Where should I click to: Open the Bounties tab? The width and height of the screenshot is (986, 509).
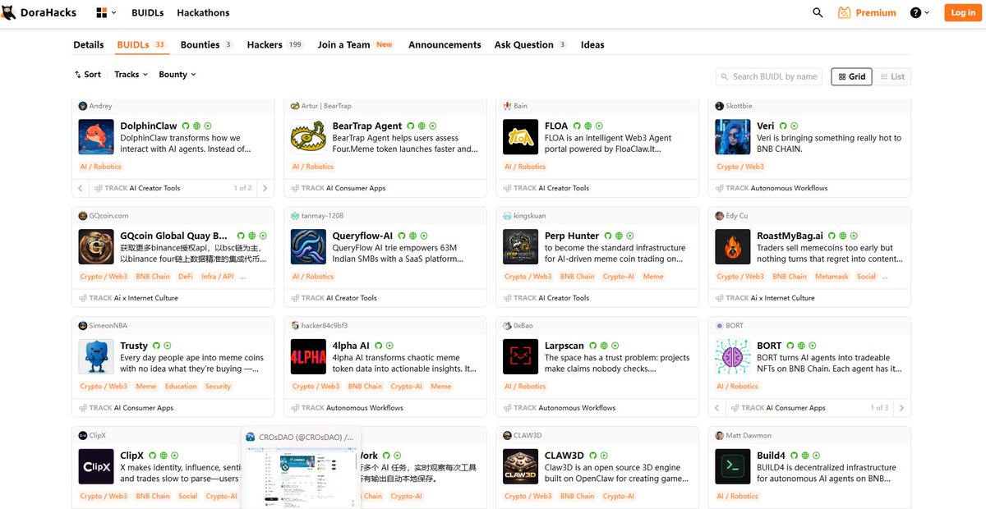tap(206, 44)
